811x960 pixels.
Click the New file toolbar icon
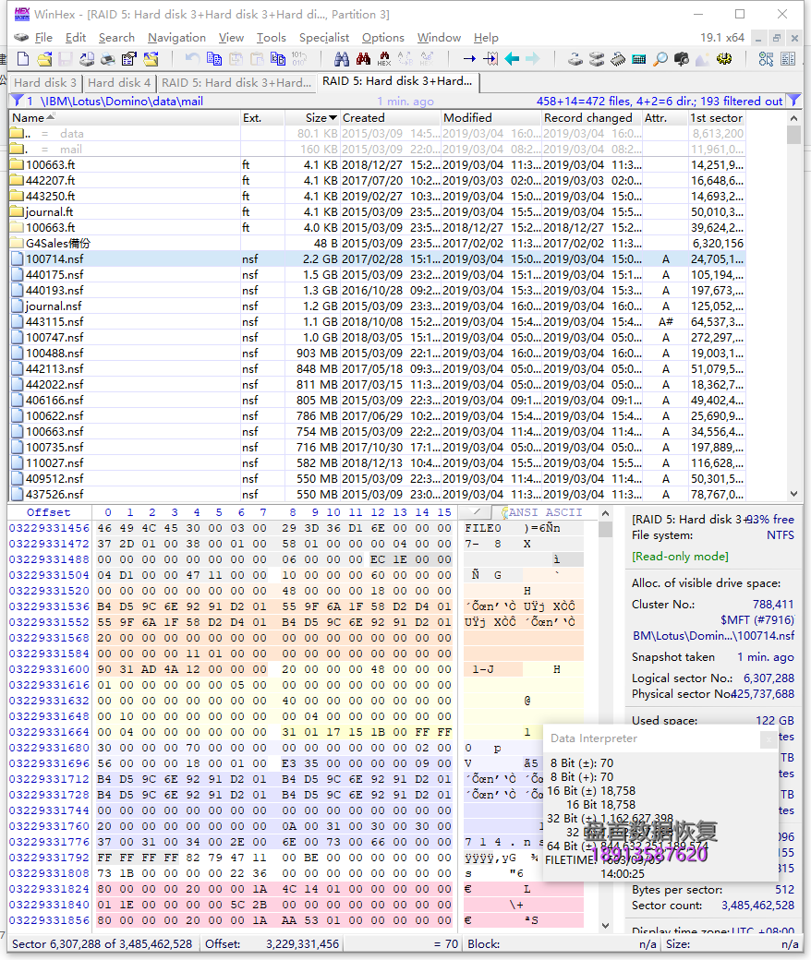(23, 59)
